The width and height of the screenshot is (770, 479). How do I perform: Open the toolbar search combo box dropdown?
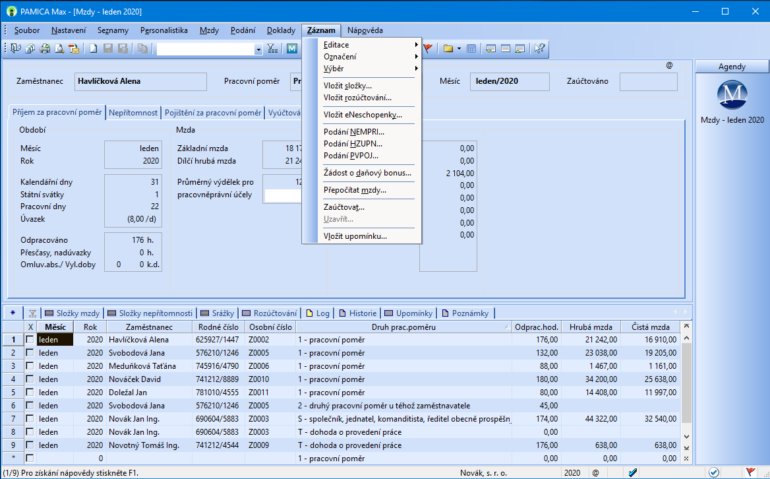pos(258,49)
